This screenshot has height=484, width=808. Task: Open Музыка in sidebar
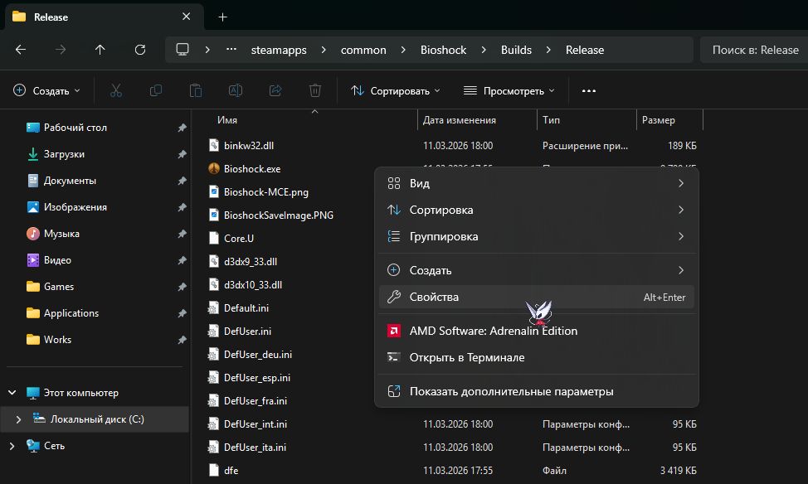(x=61, y=234)
